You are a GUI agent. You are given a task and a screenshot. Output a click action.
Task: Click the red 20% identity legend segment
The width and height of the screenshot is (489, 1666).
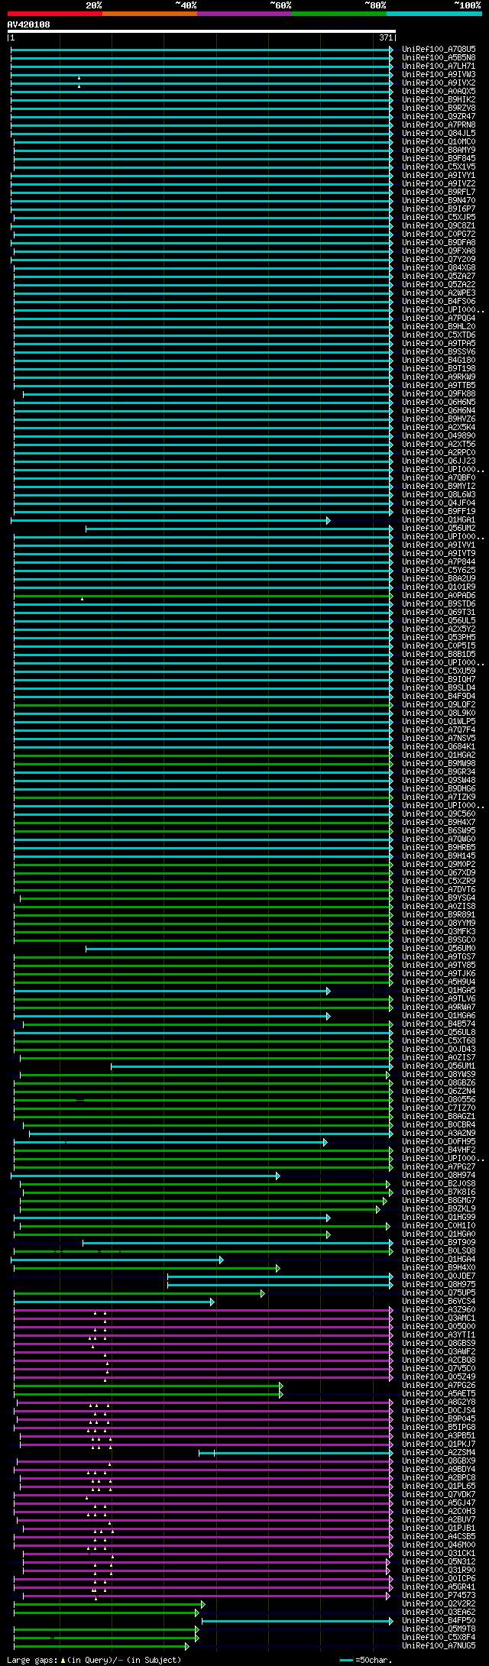pyautogui.click(x=55, y=14)
